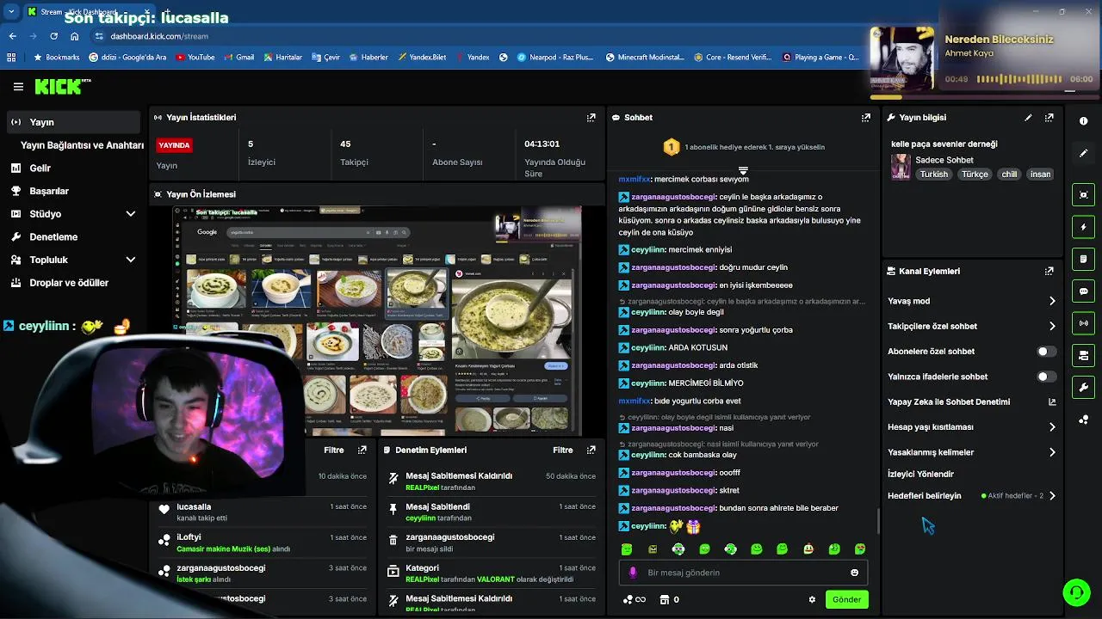Click the Bir mesaj gönderin input field

(743, 573)
